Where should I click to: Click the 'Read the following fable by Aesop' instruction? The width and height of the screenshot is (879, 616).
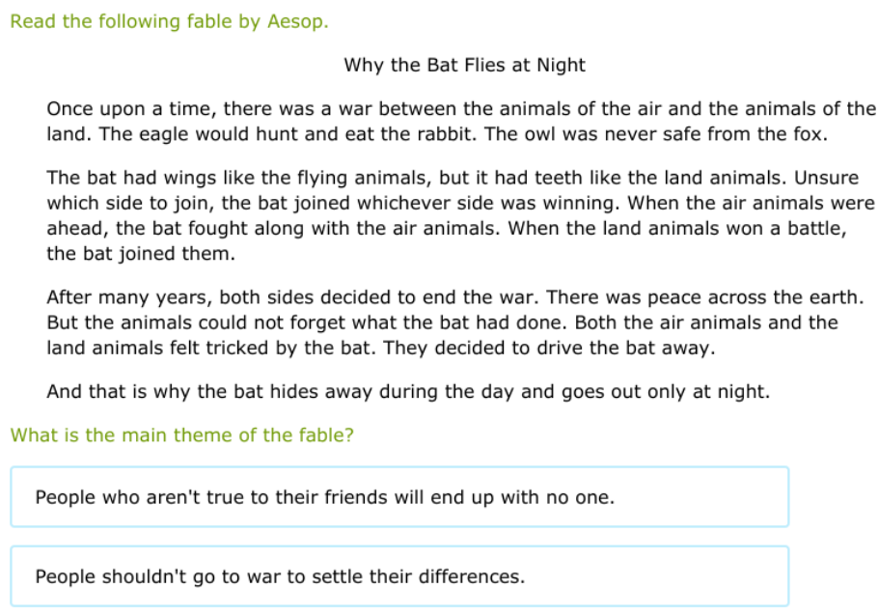pos(169,21)
